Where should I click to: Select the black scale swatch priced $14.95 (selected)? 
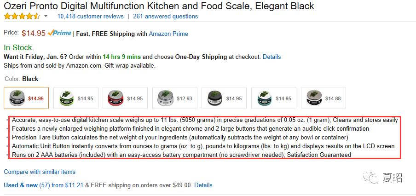(x=27, y=98)
